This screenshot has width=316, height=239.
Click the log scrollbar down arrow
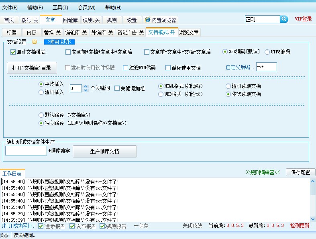pos(313,219)
